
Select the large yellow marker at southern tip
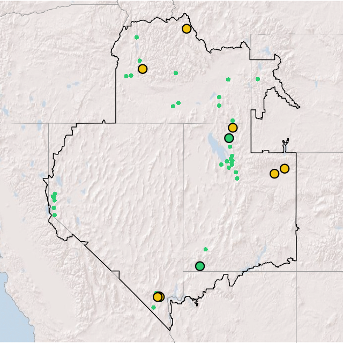pos(158,297)
